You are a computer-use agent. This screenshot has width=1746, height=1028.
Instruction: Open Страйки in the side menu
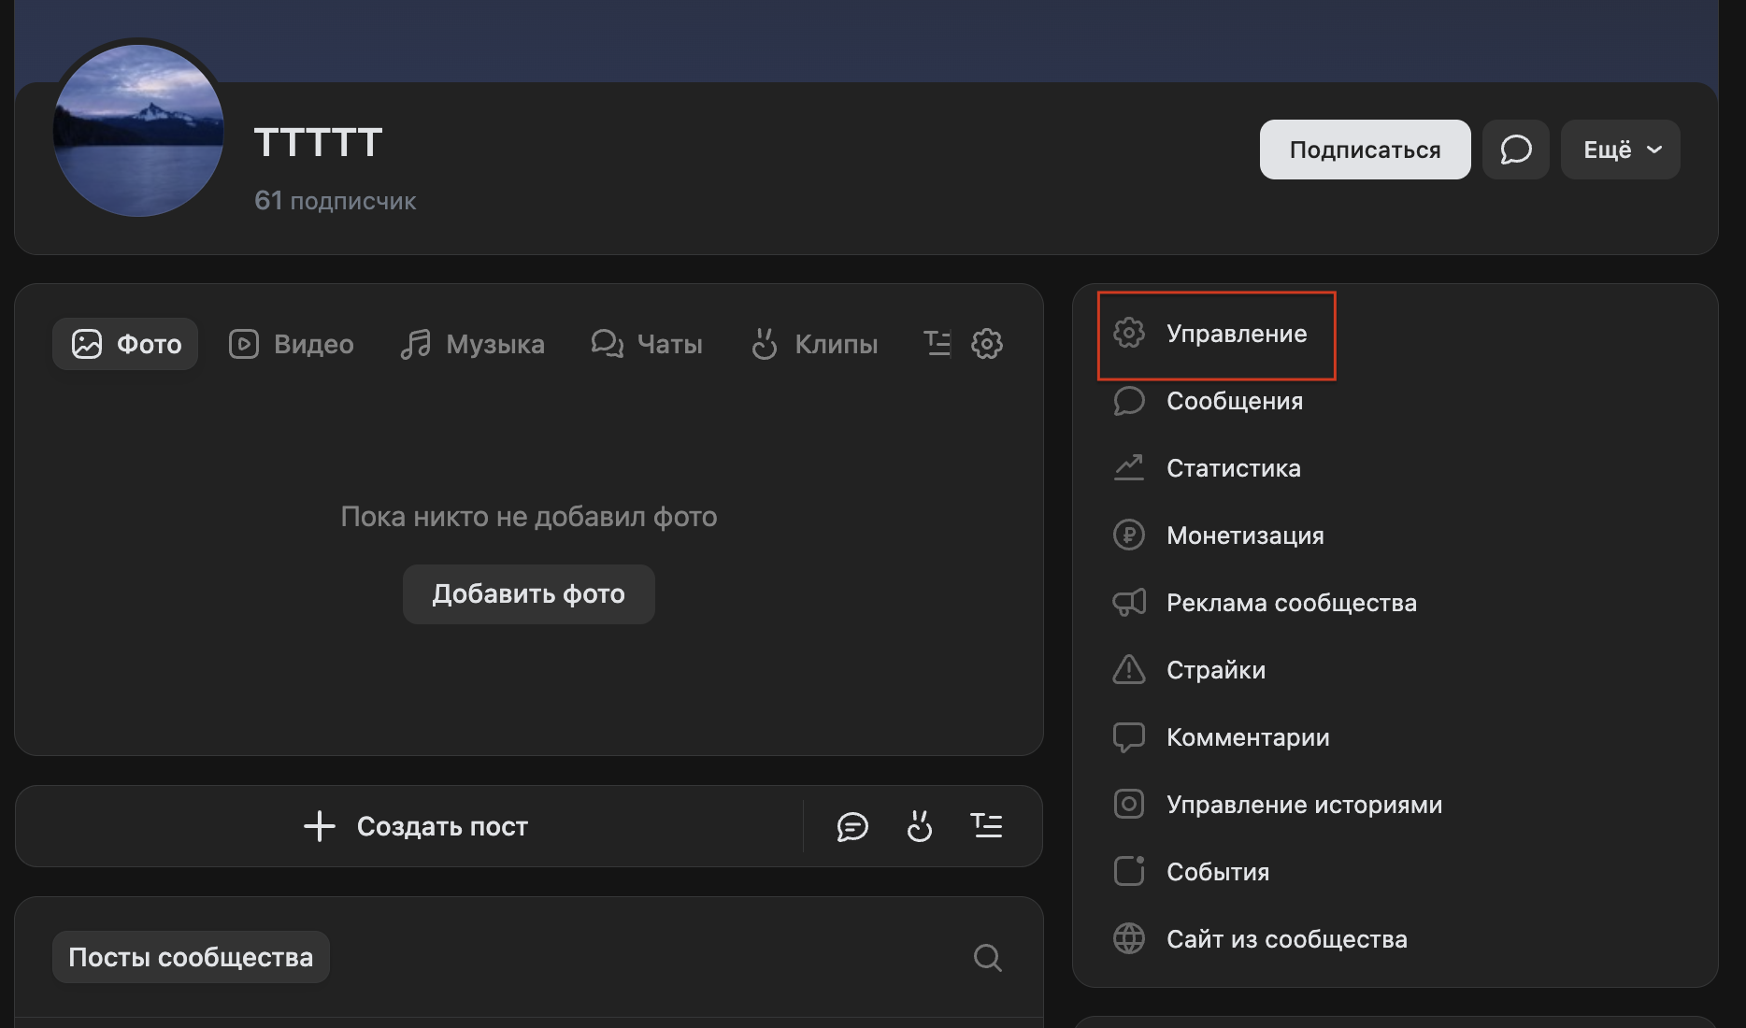pyautogui.click(x=1215, y=670)
